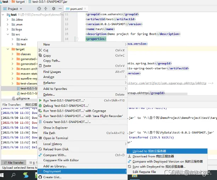Click the Run with Coverage icon
This screenshot has width=217, height=180.
[40, 111]
